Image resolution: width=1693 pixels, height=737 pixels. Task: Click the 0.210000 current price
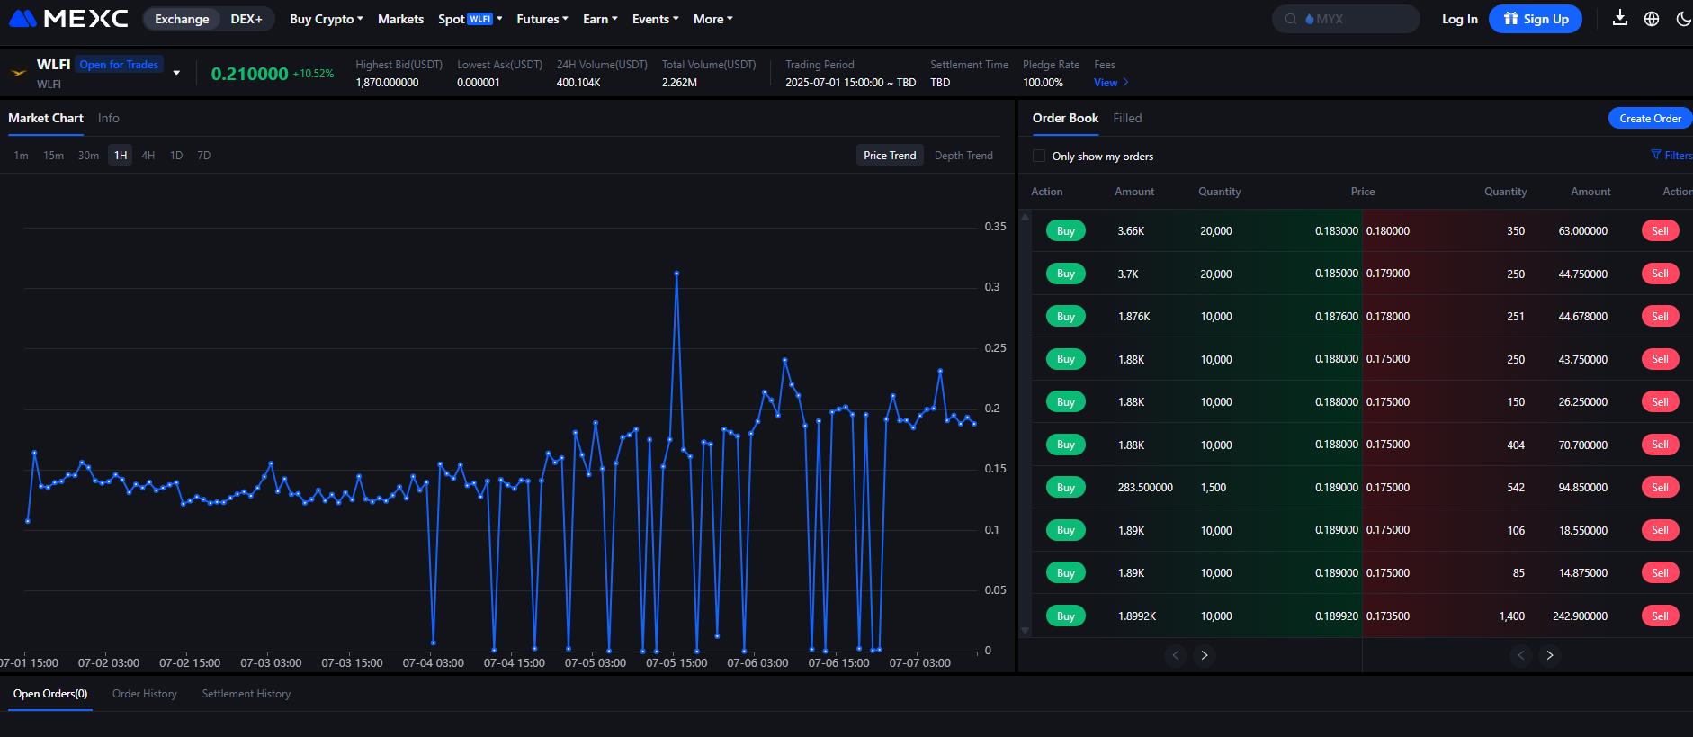point(249,74)
